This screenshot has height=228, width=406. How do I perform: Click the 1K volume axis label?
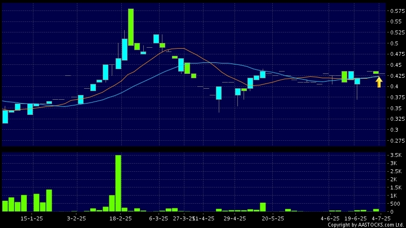[394, 196]
